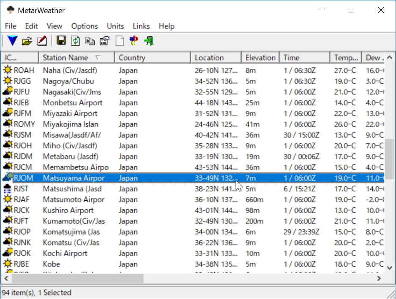This screenshot has width=396, height=299.
Task: Click the Dew column header
Action: coord(373,57)
